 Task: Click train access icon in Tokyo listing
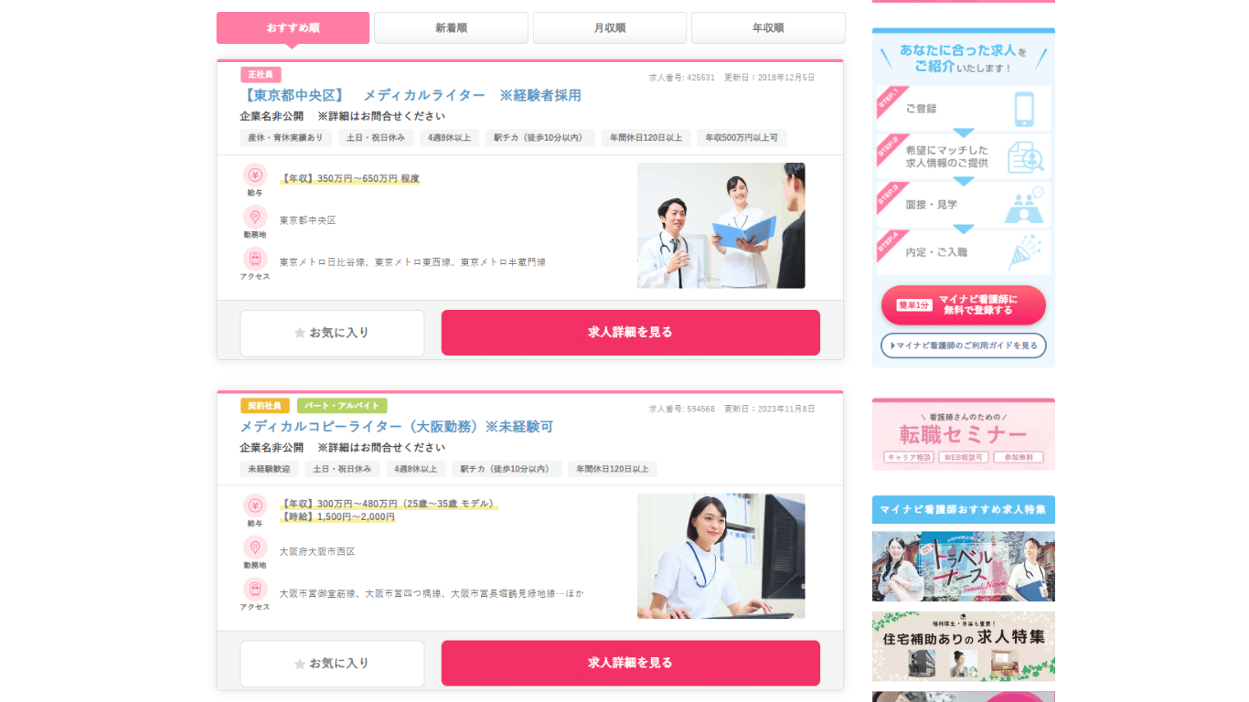[255, 259]
